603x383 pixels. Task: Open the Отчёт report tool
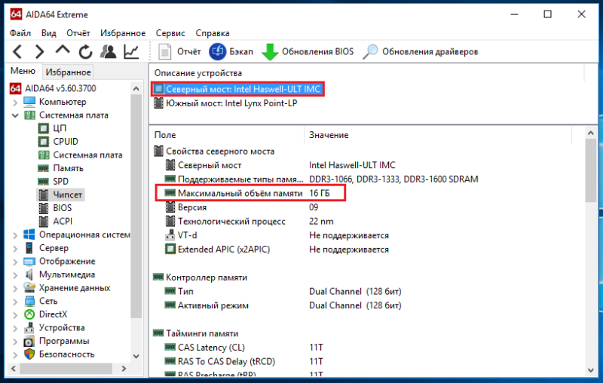click(181, 52)
